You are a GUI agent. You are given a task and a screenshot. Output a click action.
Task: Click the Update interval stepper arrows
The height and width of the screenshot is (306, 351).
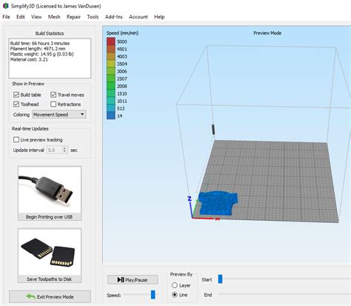(64, 150)
